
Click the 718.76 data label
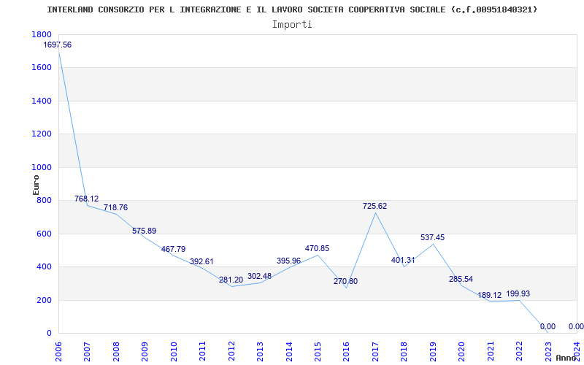click(x=115, y=207)
